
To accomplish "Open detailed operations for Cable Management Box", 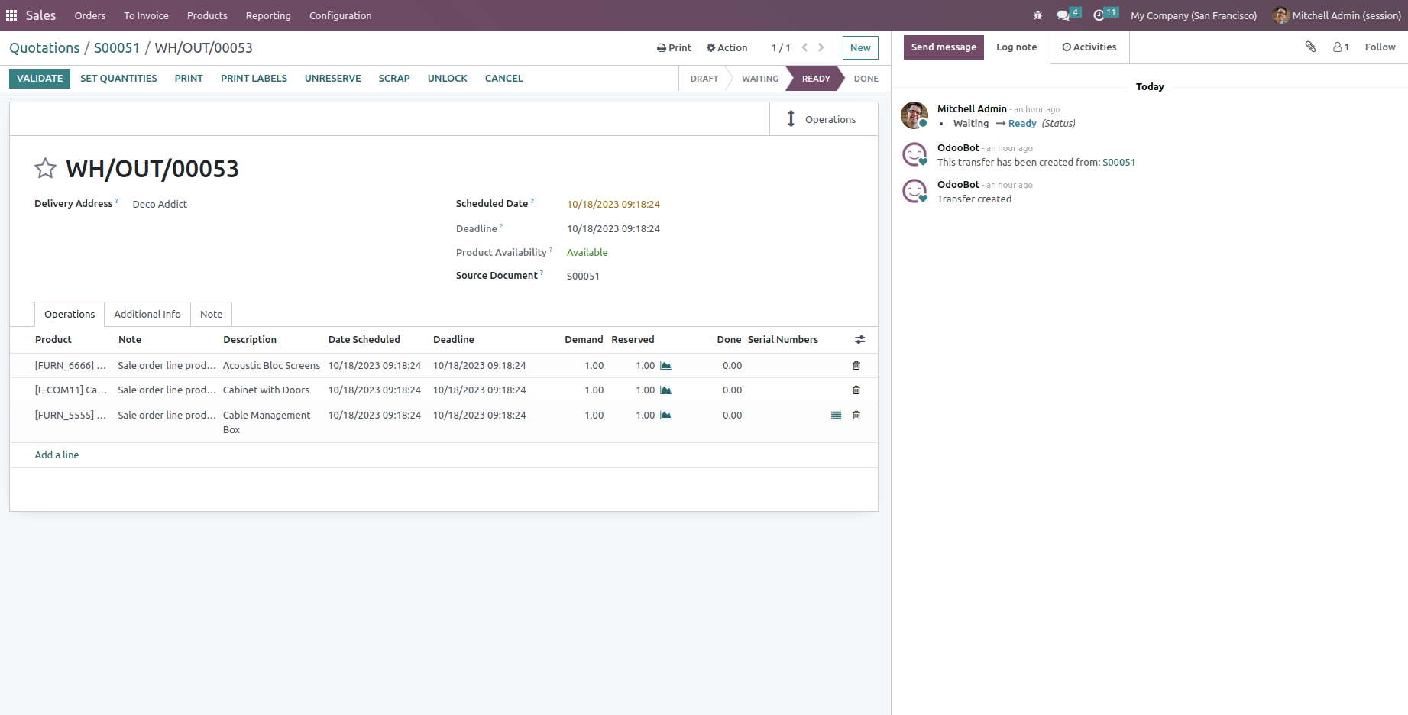I will click(x=836, y=416).
